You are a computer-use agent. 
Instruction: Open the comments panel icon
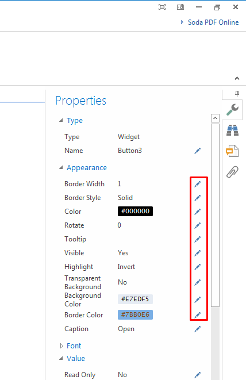coord(232,151)
